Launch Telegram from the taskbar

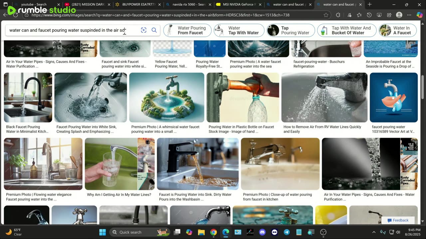tap(287, 232)
